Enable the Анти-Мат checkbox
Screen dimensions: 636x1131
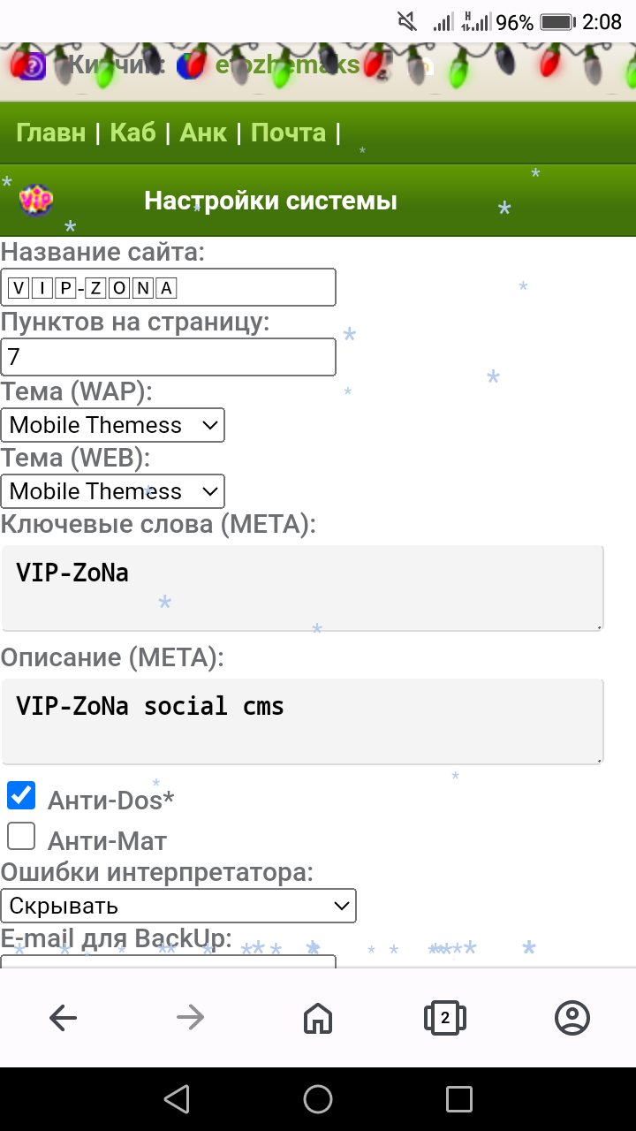point(21,837)
